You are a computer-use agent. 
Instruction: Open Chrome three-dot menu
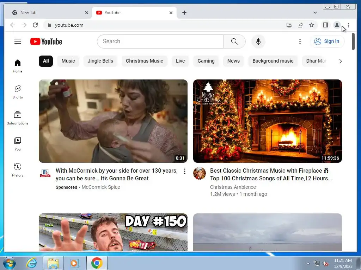click(x=348, y=25)
